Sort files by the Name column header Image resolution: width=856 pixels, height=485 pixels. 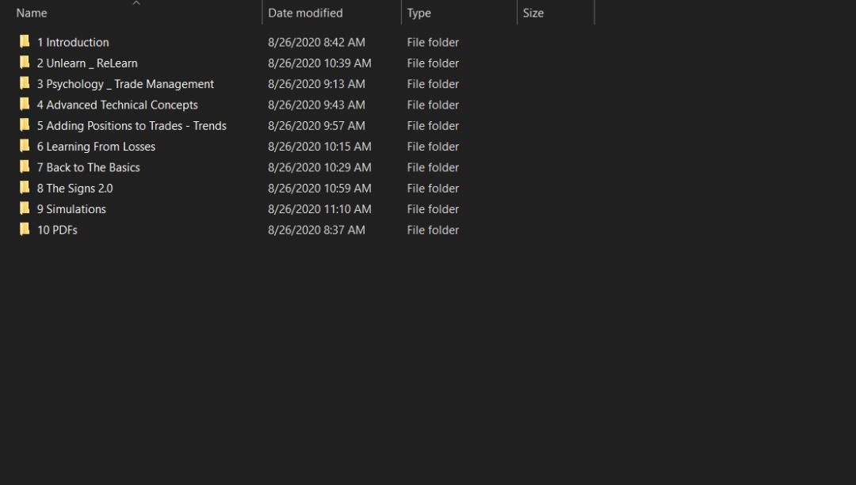point(32,13)
